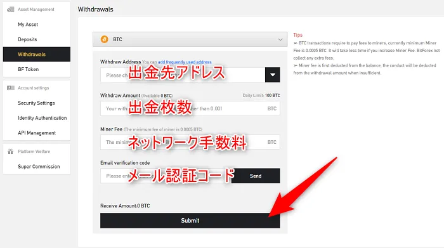The height and width of the screenshot is (248, 444).
Task: Click Asset Management section icon
Action: [x=11, y=10]
